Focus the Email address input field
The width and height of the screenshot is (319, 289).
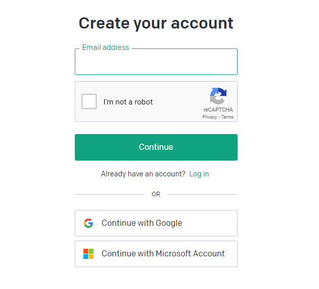(x=156, y=62)
